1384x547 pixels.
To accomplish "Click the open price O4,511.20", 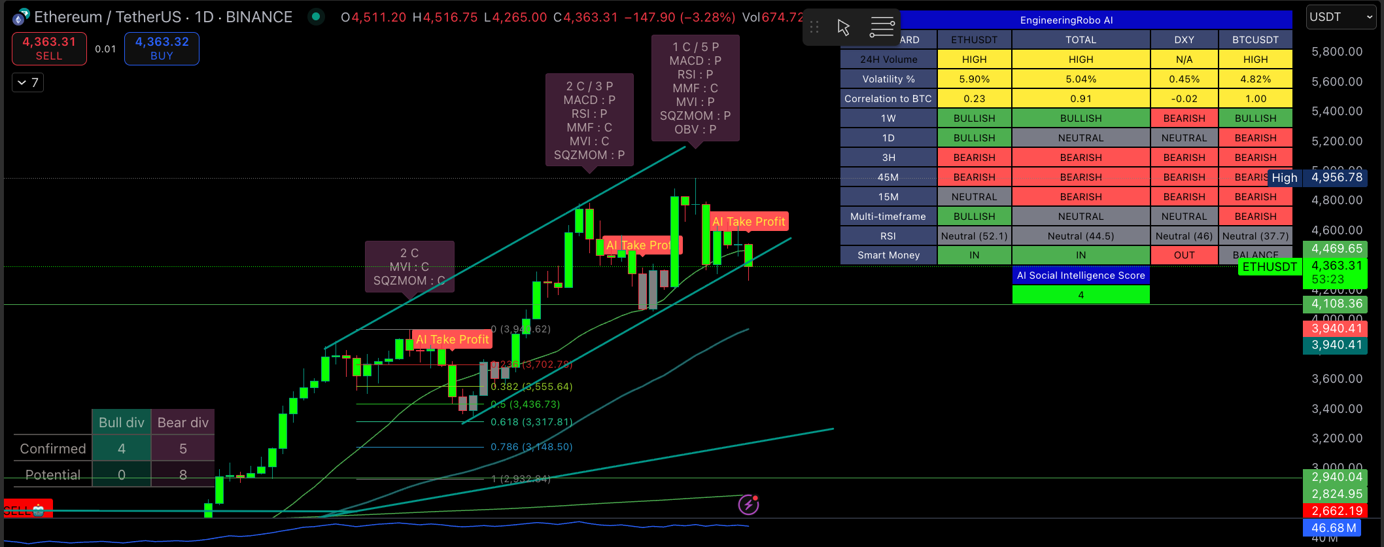I will click(x=373, y=17).
